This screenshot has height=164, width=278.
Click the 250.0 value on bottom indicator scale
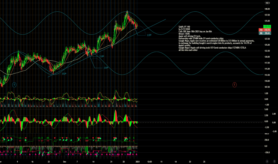point(267,140)
